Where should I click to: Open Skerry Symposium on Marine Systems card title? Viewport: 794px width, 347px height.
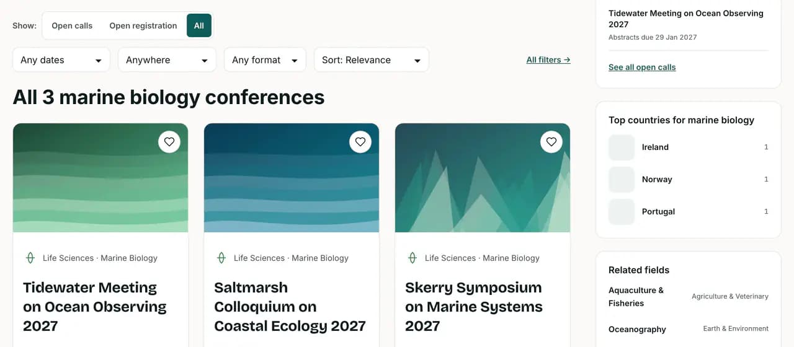point(474,307)
